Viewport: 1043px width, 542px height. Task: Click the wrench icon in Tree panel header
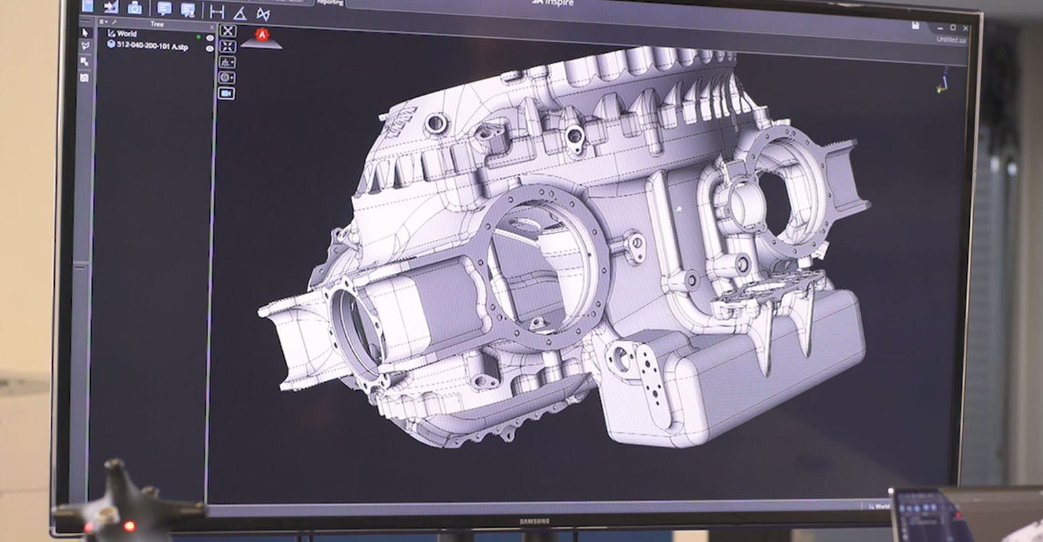114,22
